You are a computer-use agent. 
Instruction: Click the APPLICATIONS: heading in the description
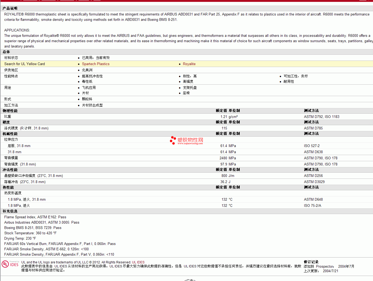coord(17,30)
